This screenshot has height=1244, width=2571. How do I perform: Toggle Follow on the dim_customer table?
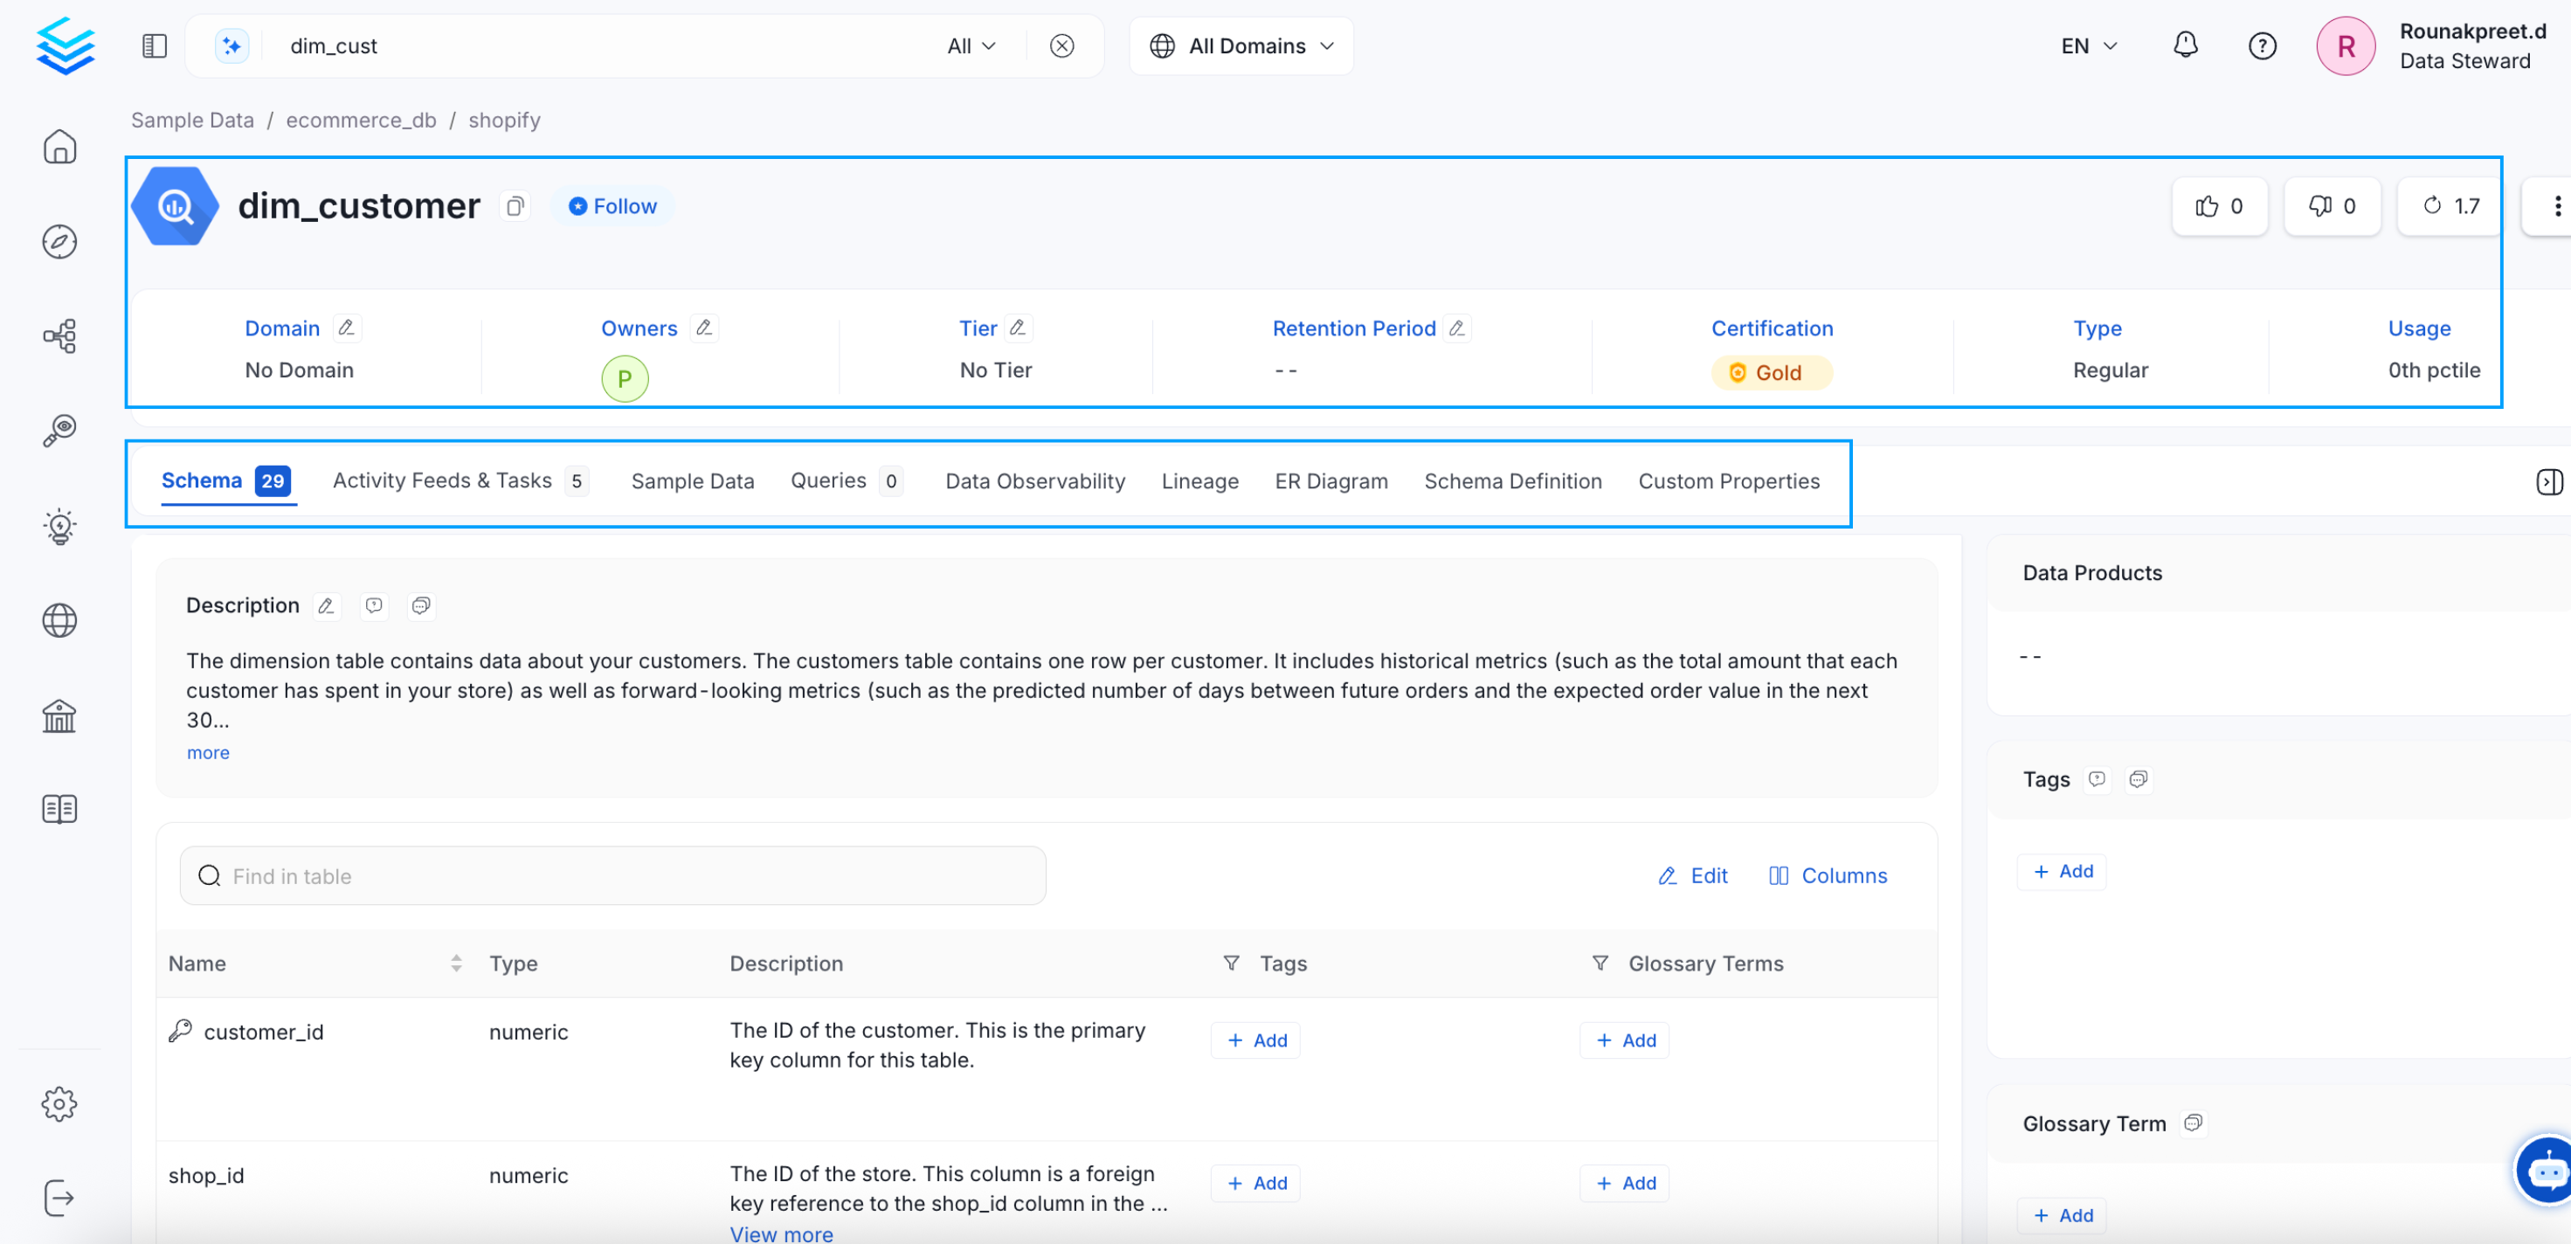[612, 205]
